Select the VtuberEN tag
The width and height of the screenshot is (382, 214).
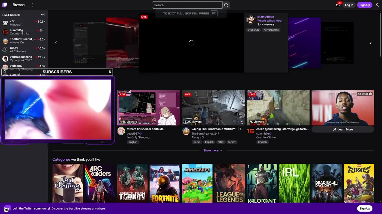tap(253, 30)
